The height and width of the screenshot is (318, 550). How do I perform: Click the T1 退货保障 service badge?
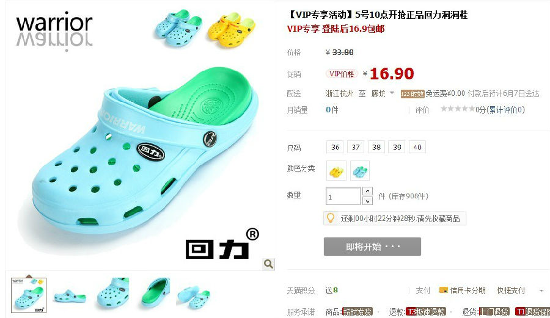pos(532,311)
